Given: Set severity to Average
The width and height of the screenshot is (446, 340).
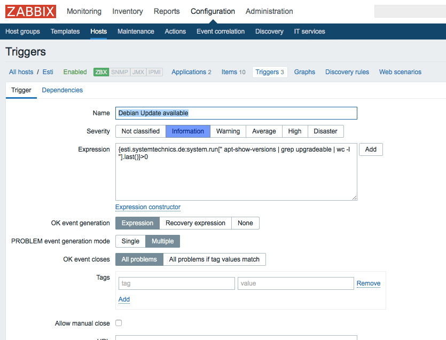Looking at the screenshot, I should pos(264,131).
